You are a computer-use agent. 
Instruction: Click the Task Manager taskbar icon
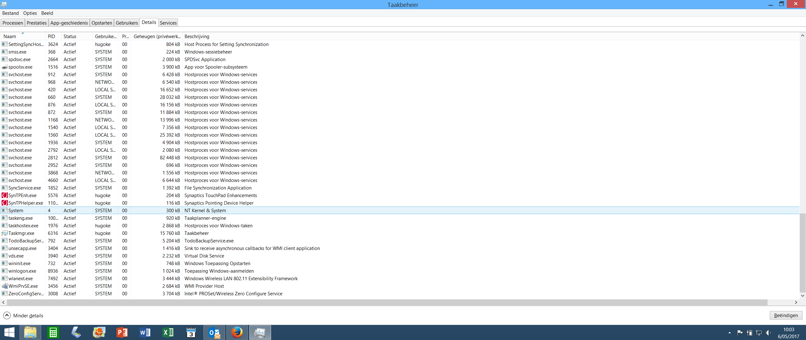(x=260, y=332)
